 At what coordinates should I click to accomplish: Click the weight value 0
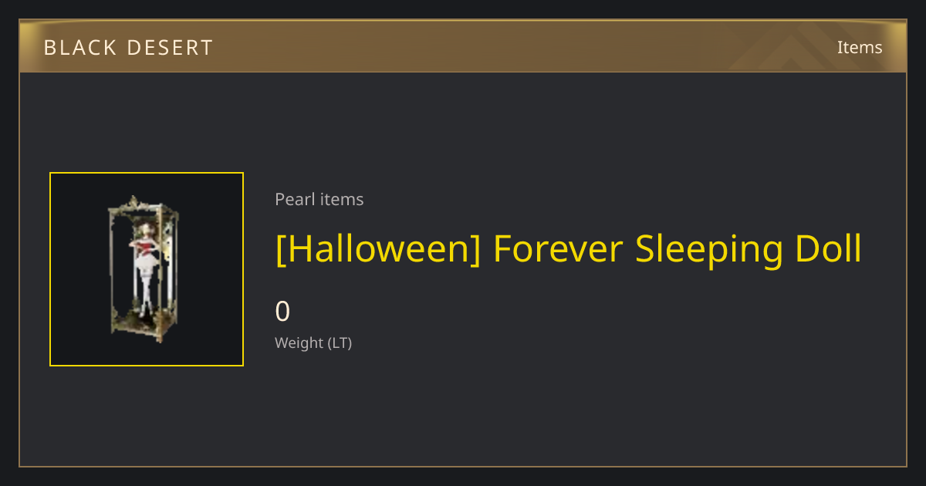(282, 311)
